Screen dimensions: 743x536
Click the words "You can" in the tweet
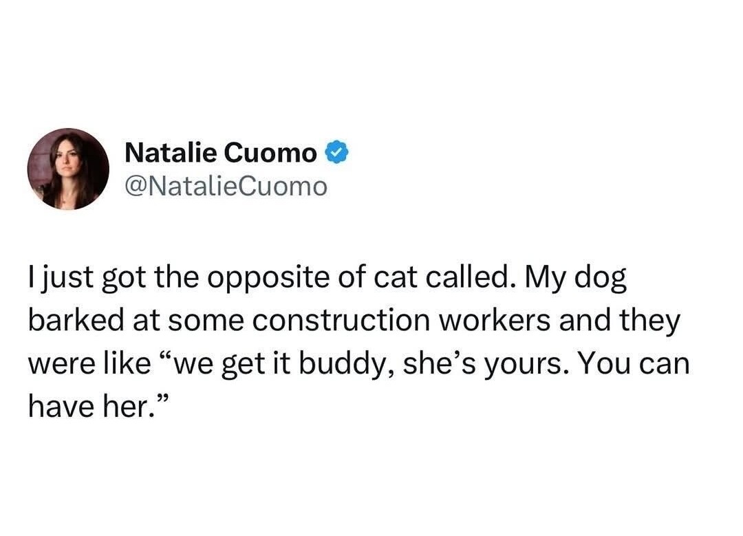[634, 363]
